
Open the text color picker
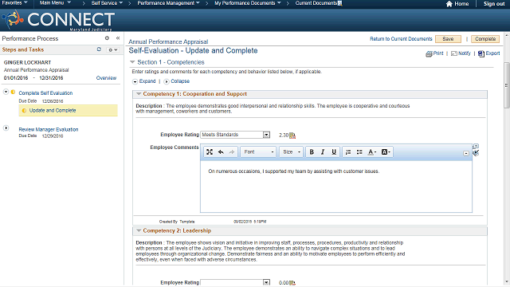(372, 152)
